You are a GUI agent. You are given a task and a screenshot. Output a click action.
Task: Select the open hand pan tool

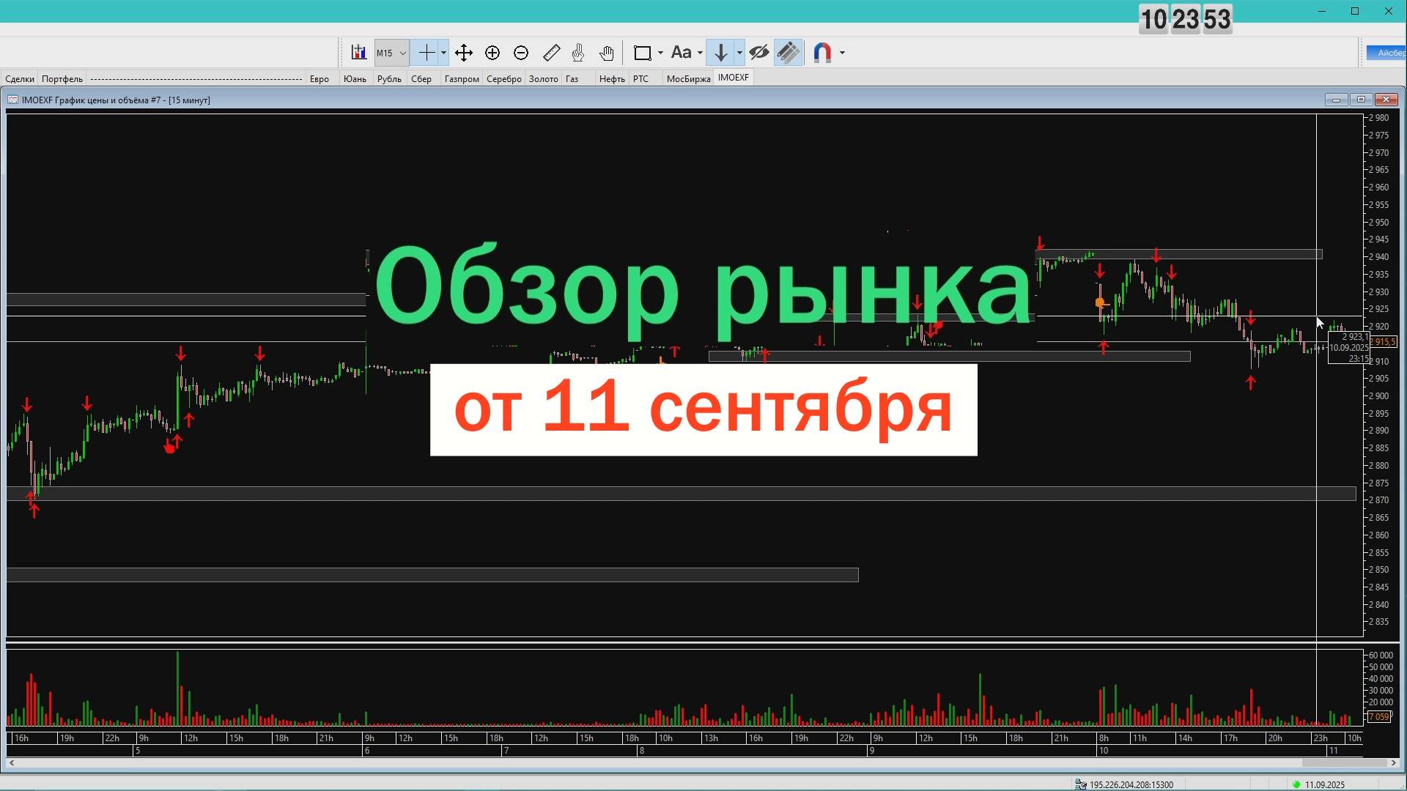[x=606, y=53]
